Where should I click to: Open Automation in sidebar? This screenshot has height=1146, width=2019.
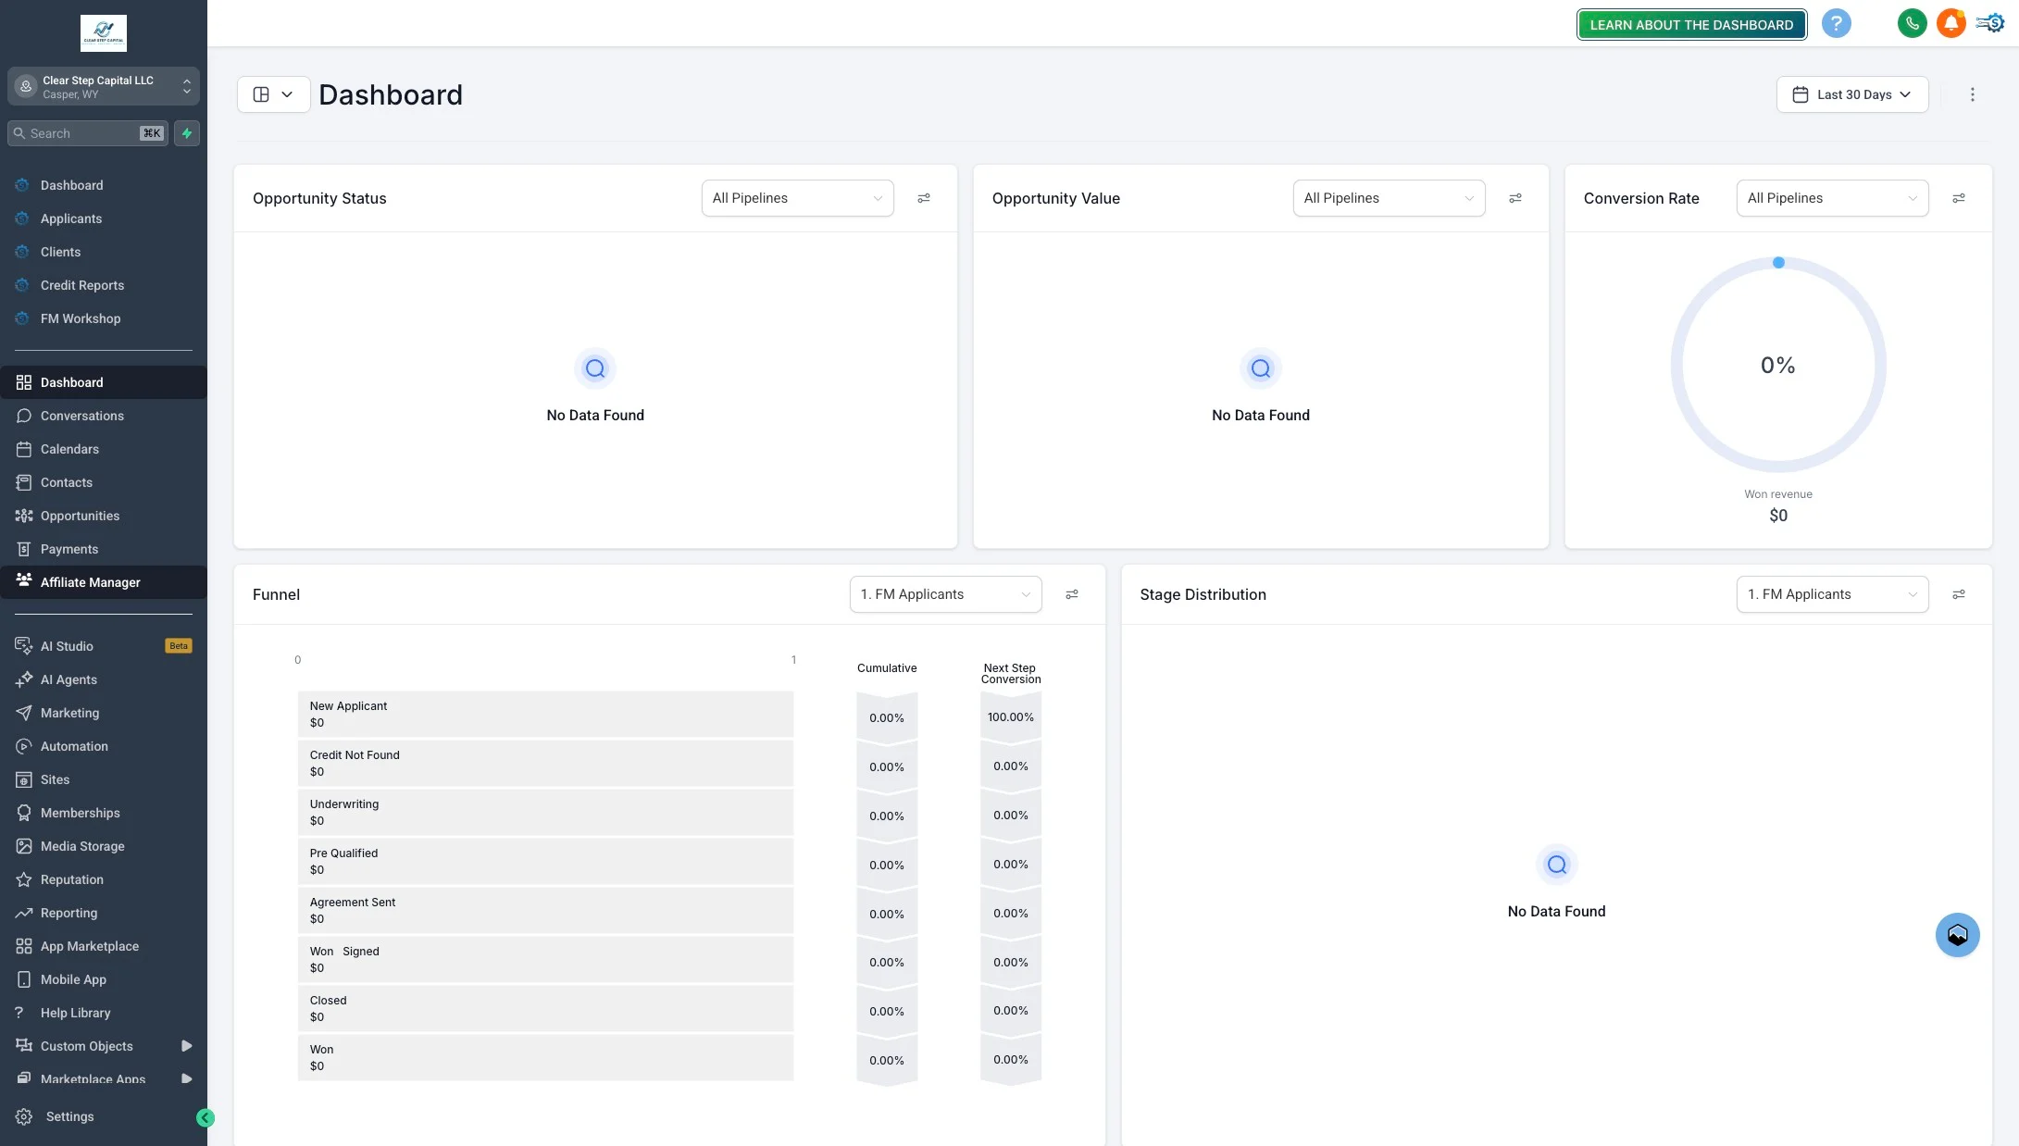tap(104, 746)
